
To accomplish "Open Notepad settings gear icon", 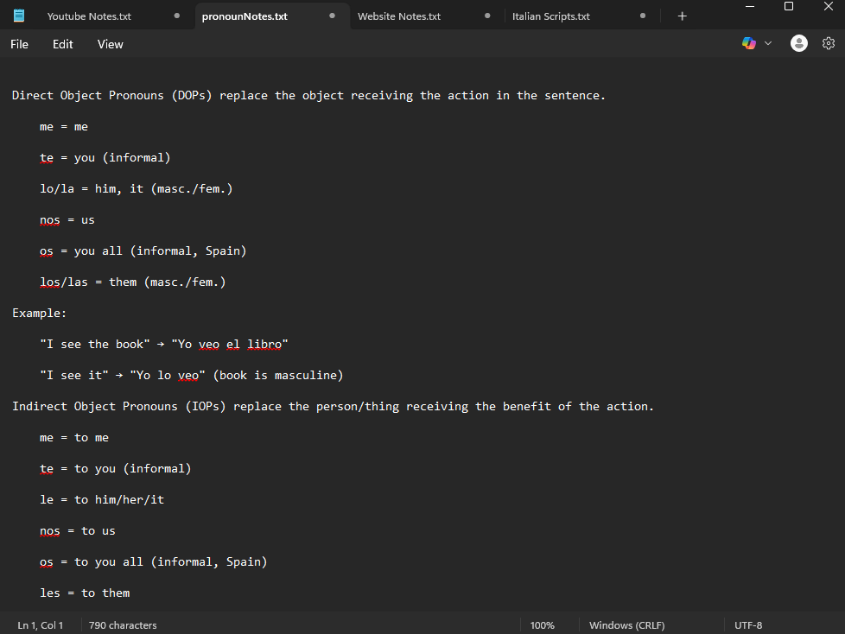I will 829,43.
